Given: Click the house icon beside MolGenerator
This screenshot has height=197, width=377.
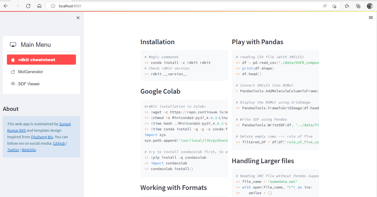Looking at the screenshot, I should coord(13,72).
